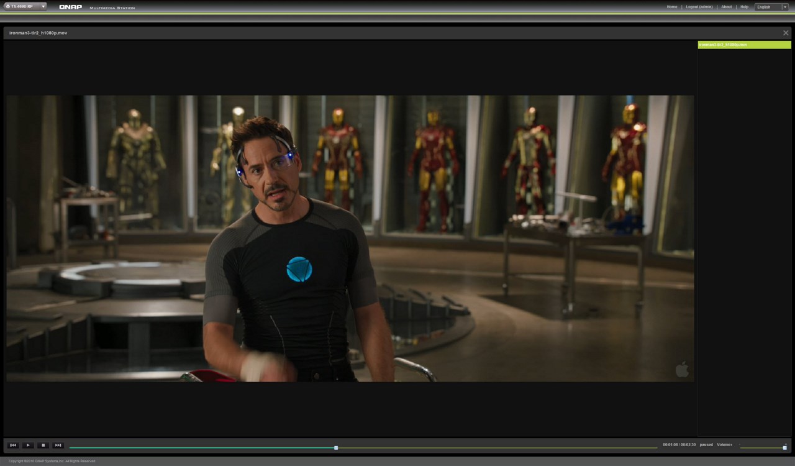Open the About link
Viewport: 795px width, 466px height.
pos(726,7)
